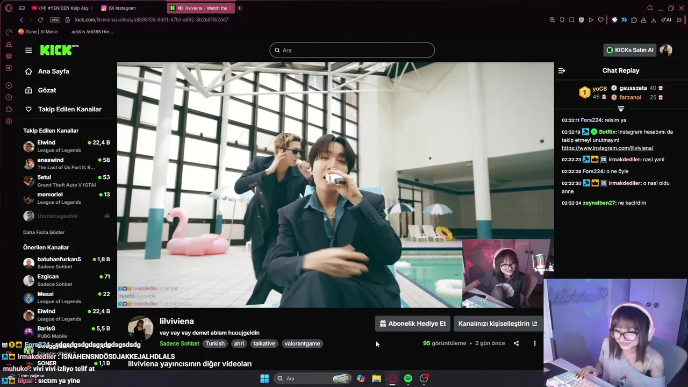Open the 7TV extension icon
This screenshot has width=688, height=387.
[x=624, y=20]
